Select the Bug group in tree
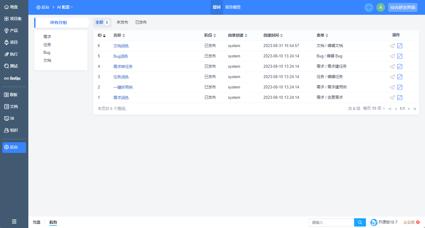 pos(47,53)
